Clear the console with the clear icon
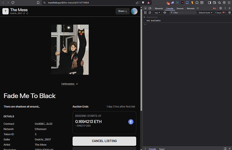The image size is (232, 150). 150,12
